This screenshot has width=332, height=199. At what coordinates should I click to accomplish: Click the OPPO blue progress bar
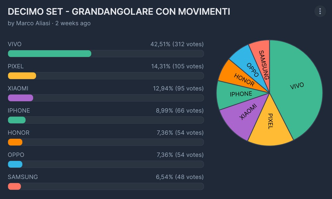pyautogui.click(x=15, y=164)
